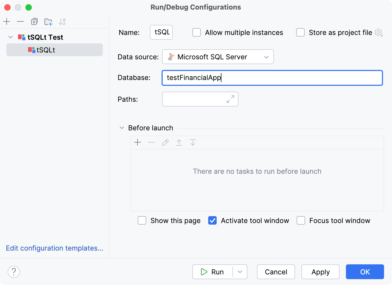Remove the selected configuration
392x285 pixels.
point(20,21)
